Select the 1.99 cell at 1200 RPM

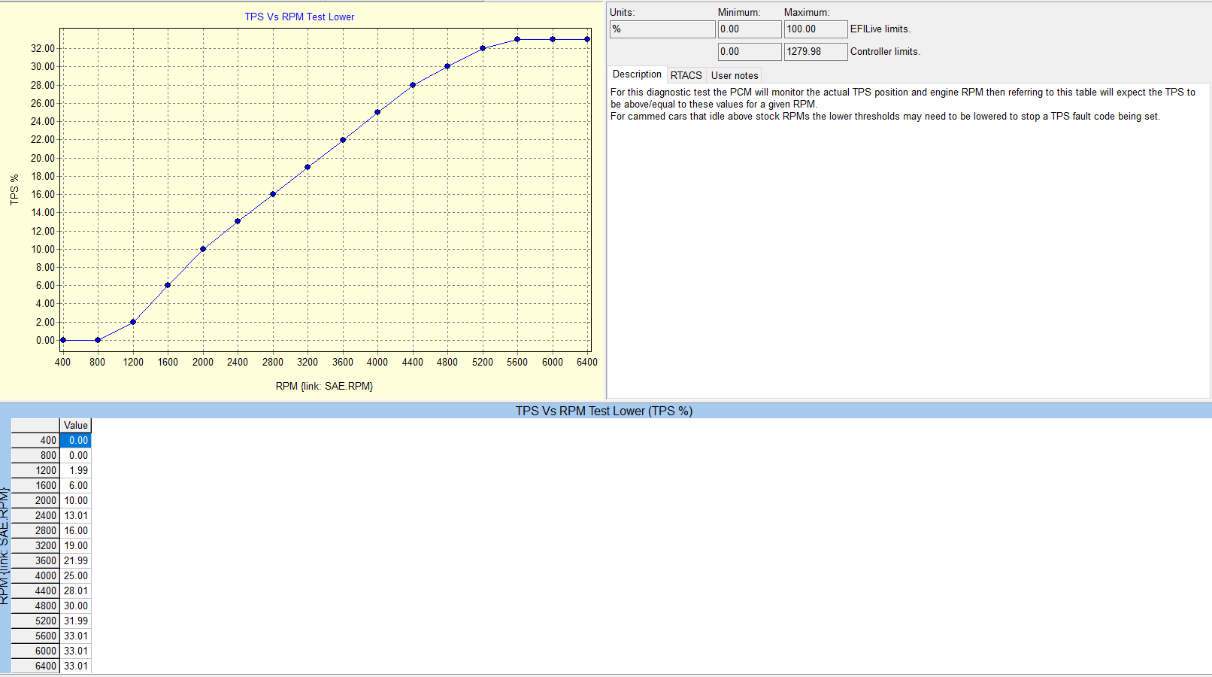[x=75, y=471]
